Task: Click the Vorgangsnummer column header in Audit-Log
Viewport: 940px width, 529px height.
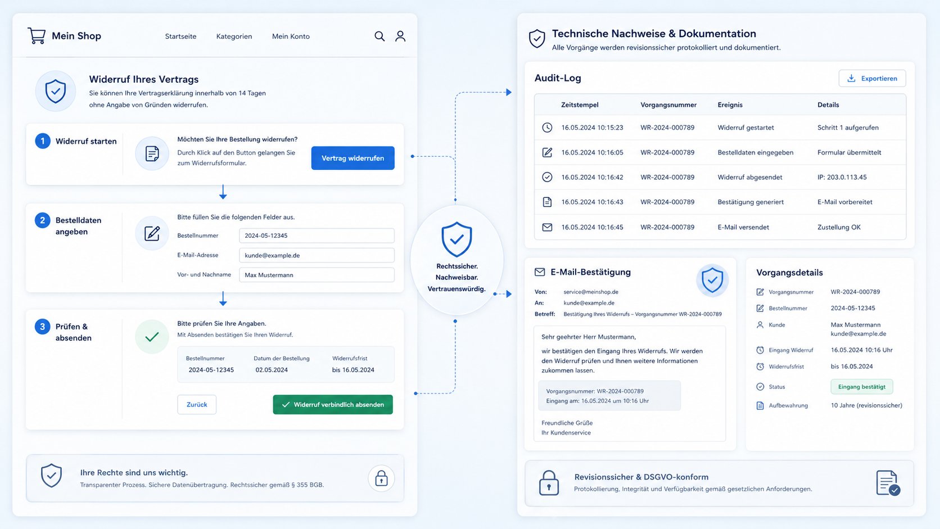Action: click(668, 105)
